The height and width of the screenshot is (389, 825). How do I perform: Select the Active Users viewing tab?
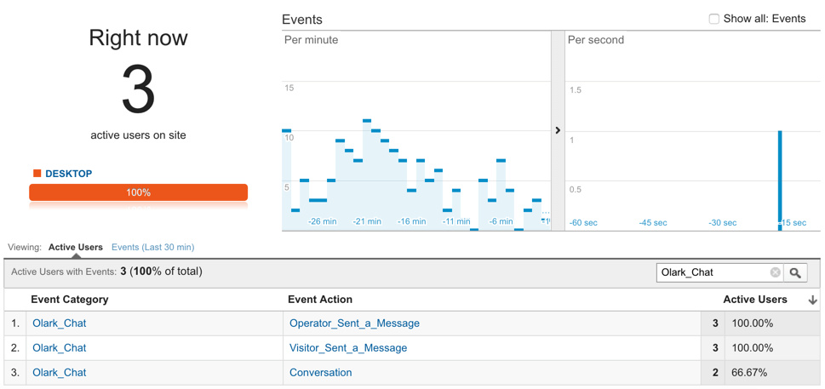pos(76,247)
